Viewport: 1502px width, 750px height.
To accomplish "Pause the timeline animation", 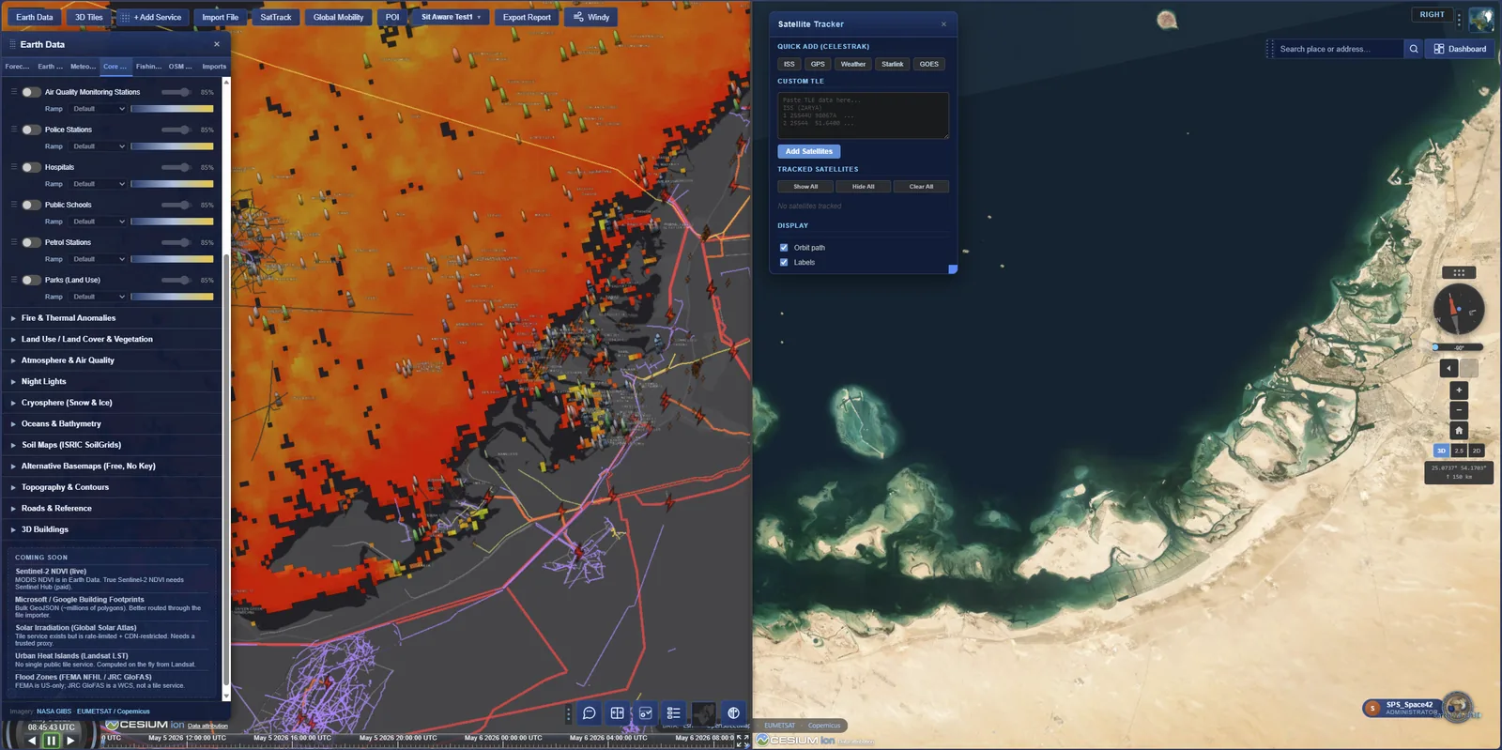I will click(x=51, y=741).
